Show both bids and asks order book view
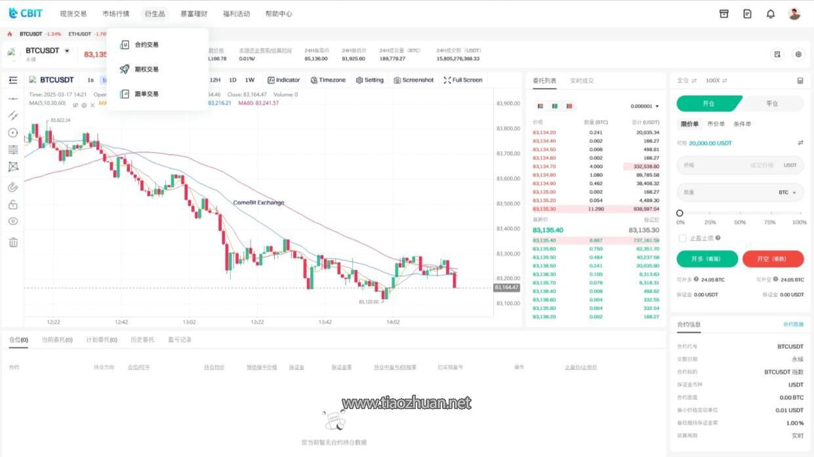Viewport: 814px width, 457px height. coord(540,106)
